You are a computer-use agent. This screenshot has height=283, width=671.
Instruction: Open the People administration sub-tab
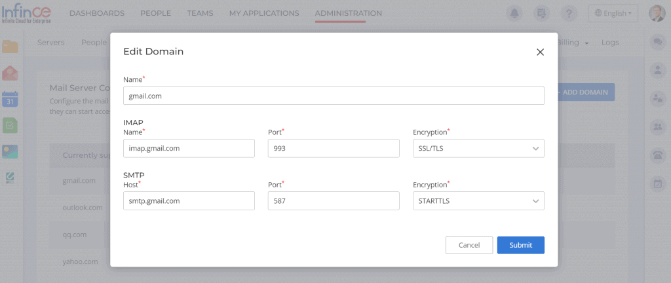(94, 43)
